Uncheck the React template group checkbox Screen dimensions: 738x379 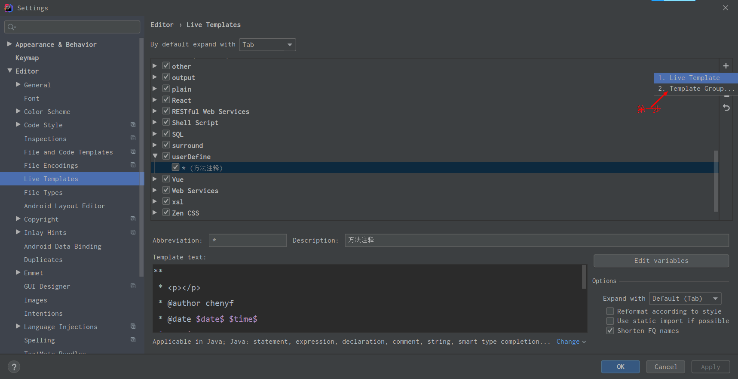point(166,100)
